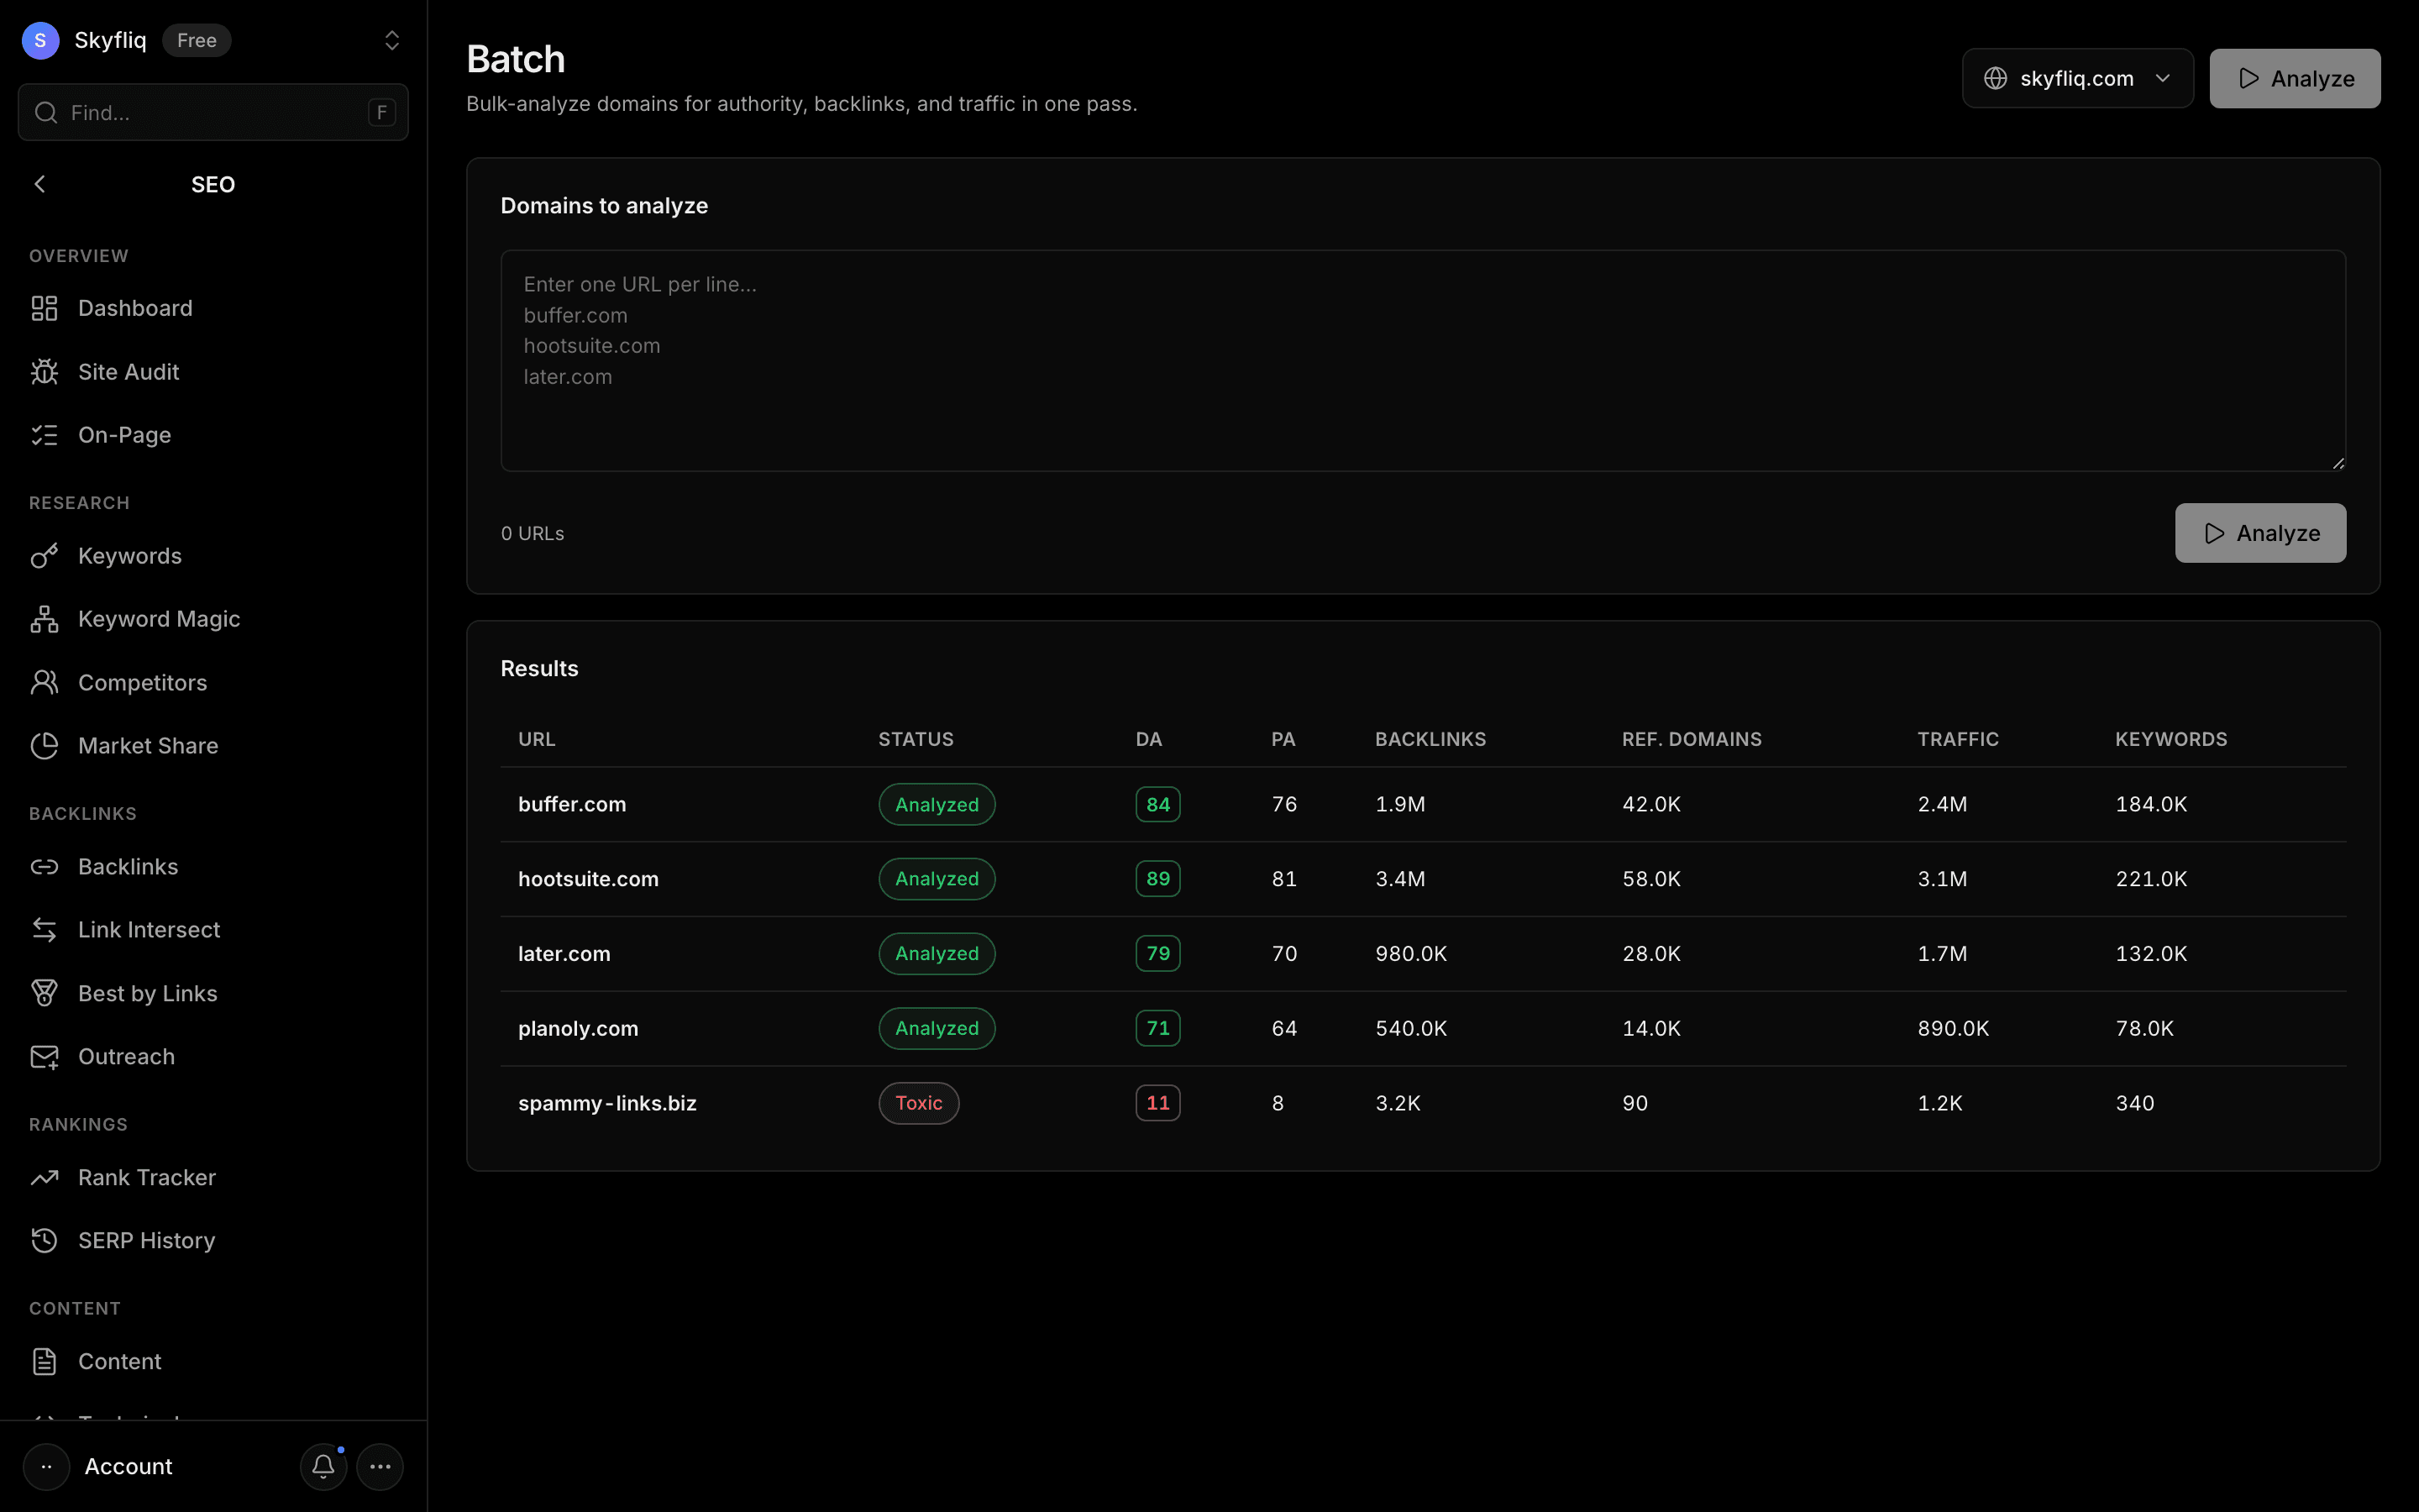The image size is (2419, 1512).
Task: Click DA score 89 badge
Action: [x=1157, y=879]
